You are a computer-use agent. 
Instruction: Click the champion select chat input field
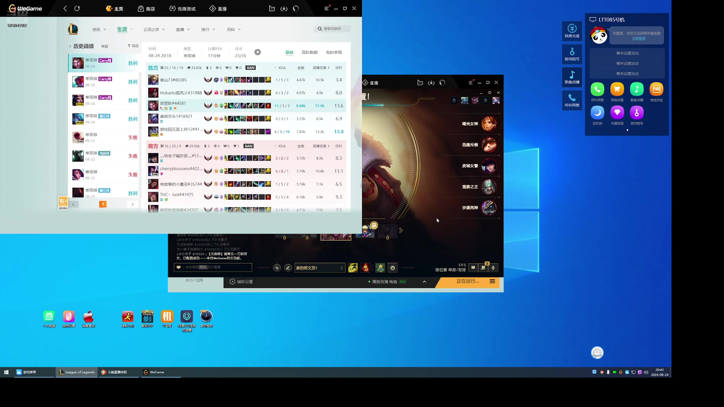[x=213, y=267]
